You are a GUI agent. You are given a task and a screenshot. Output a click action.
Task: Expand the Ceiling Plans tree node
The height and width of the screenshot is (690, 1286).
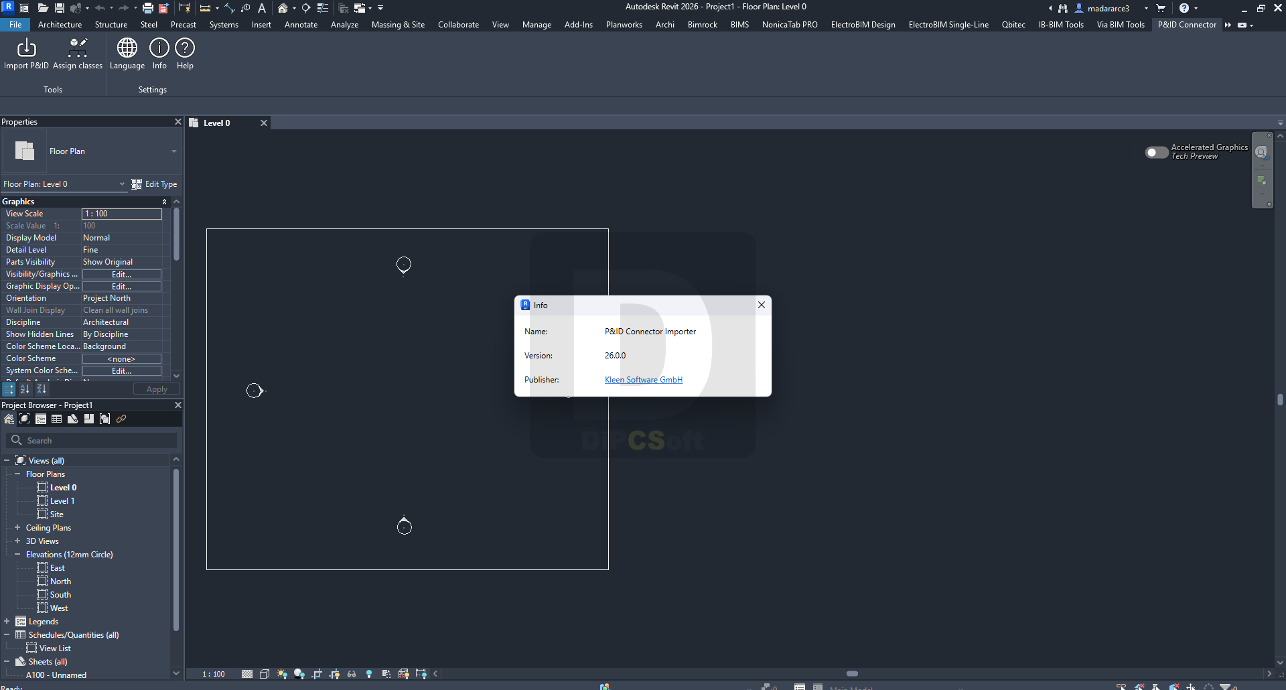click(17, 528)
